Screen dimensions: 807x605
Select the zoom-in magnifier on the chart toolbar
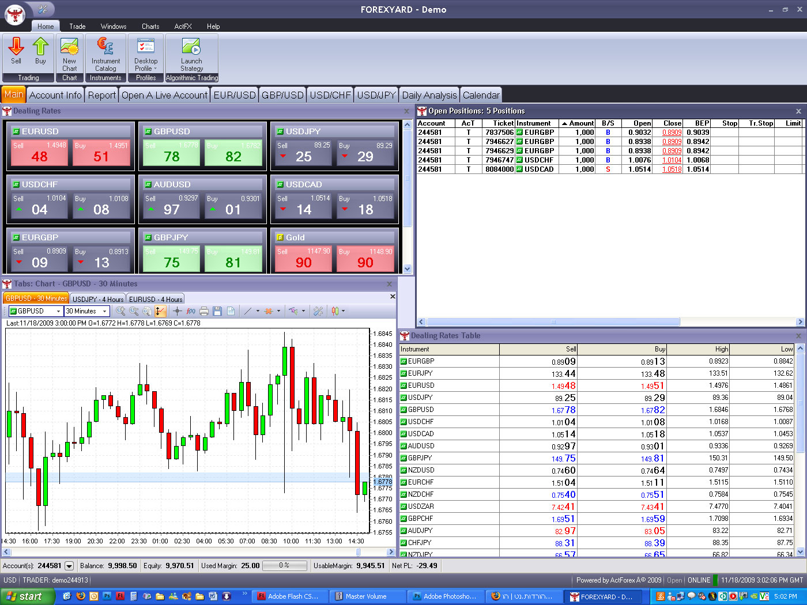click(119, 311)
